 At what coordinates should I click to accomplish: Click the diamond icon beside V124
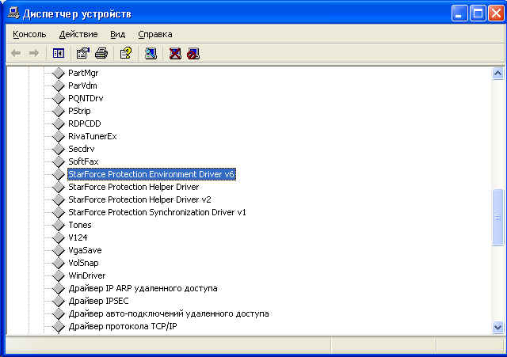59,237
